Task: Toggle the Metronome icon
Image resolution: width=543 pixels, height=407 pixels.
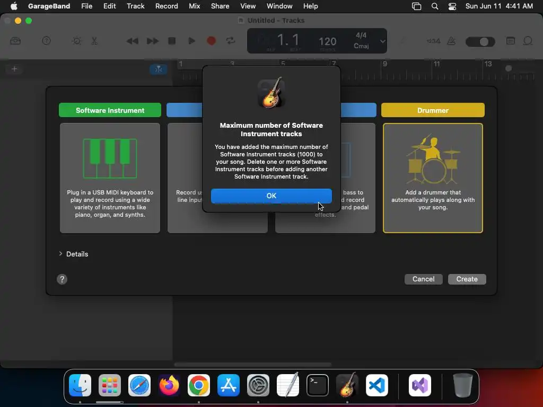Action: click(451, 41)
